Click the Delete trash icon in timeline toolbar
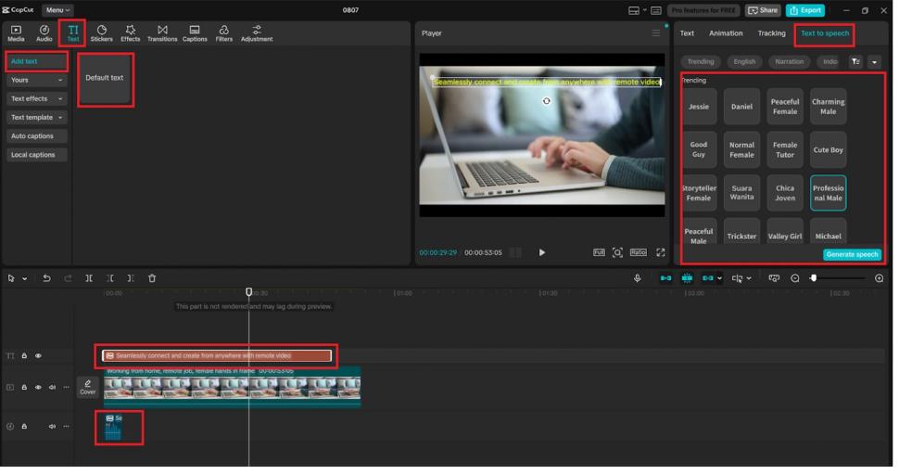The image size is (899, 475). tap(152, 278)
